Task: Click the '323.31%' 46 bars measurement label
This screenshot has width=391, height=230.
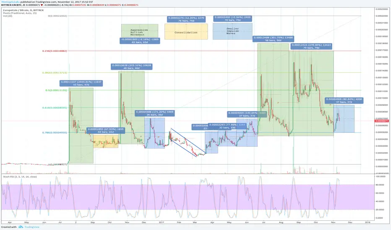Action: (131, 66)
